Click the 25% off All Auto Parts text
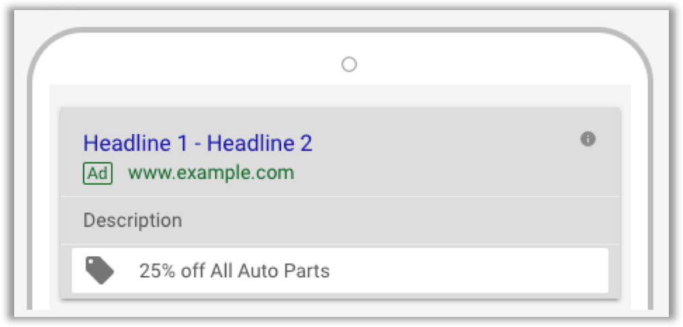 (235, 271)
